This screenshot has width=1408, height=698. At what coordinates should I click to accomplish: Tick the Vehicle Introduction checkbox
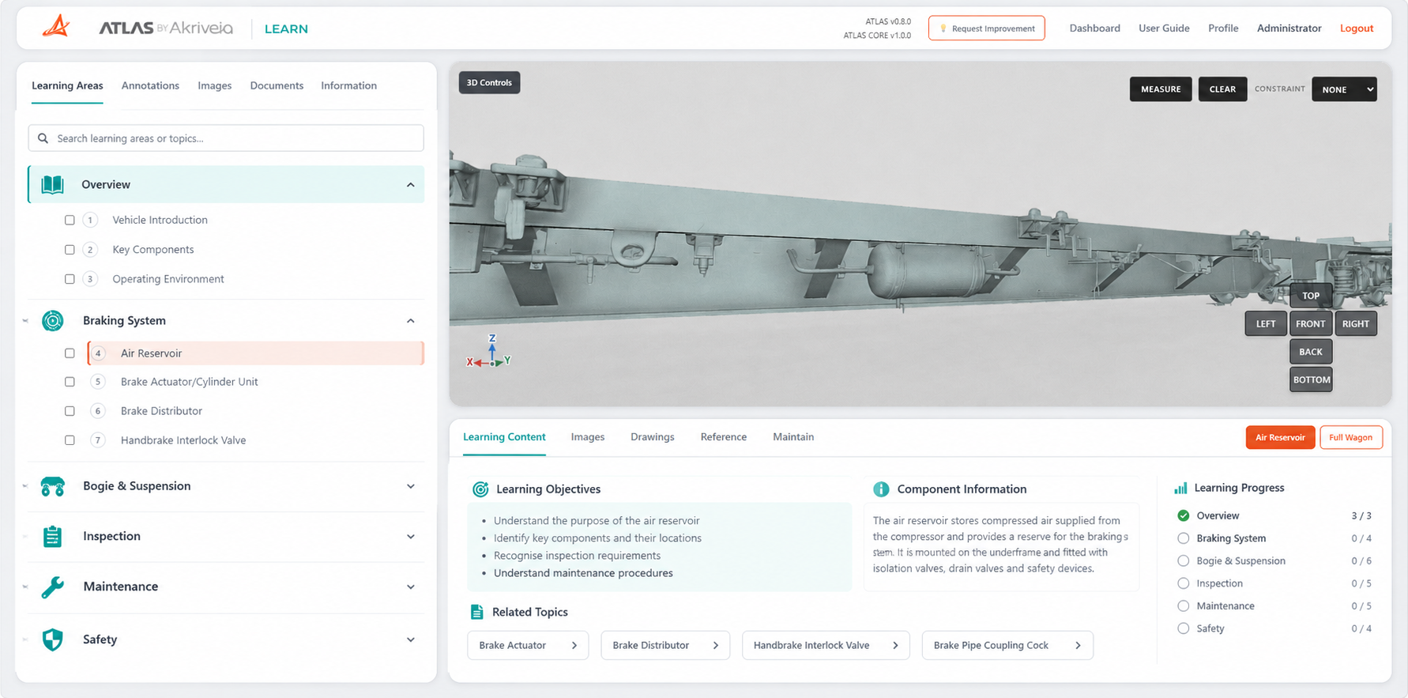[x=70, y=220]
